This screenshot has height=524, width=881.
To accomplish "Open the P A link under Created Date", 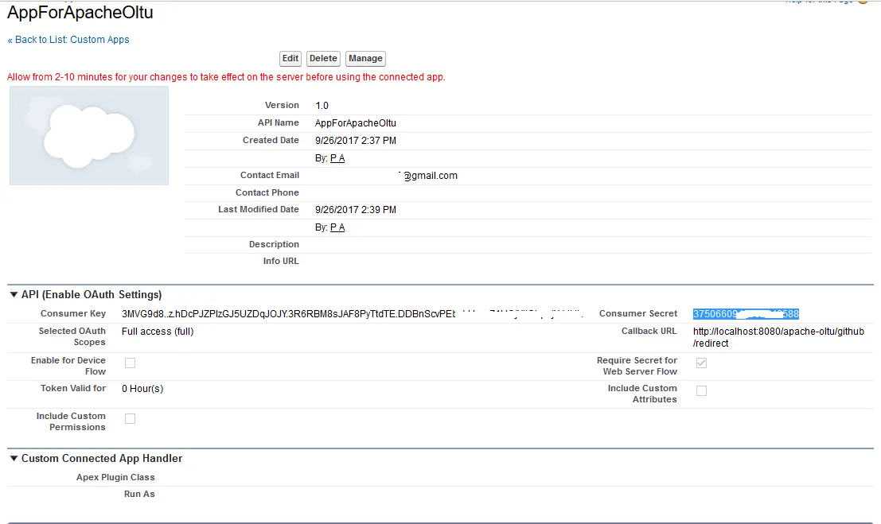I will 337,157.
